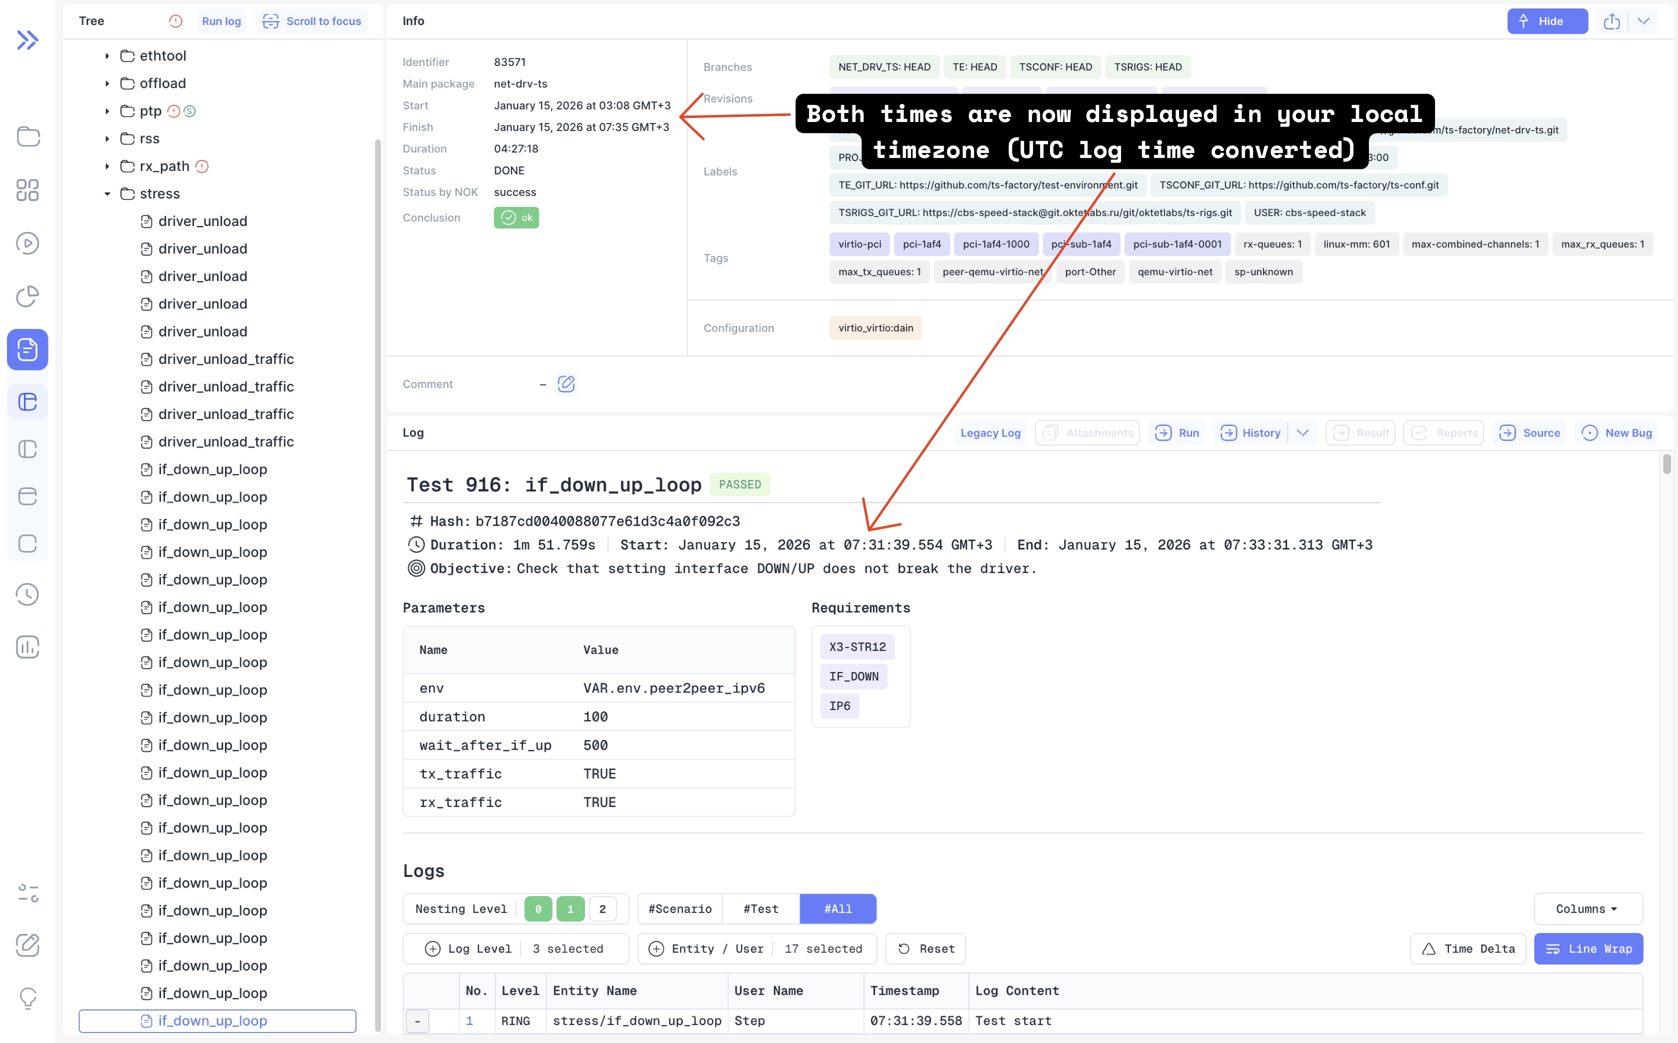1678x1043 pixels.
Task: Click the Legacy Log button
Action: 989,433
